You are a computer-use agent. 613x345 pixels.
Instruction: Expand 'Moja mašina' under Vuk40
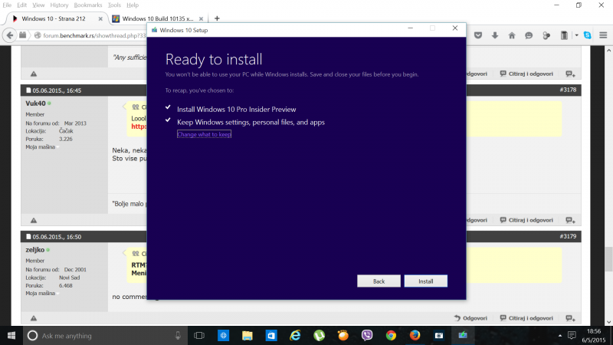pyautogui.click(x=42, y=147)
